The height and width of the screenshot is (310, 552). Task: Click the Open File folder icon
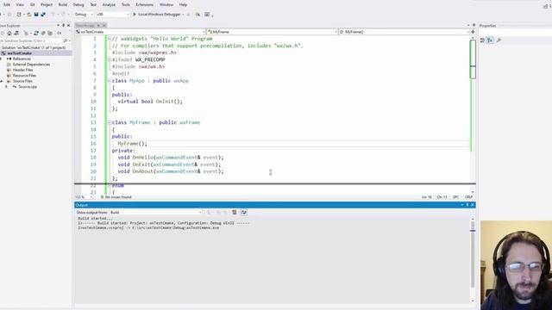tap(29, 15)
